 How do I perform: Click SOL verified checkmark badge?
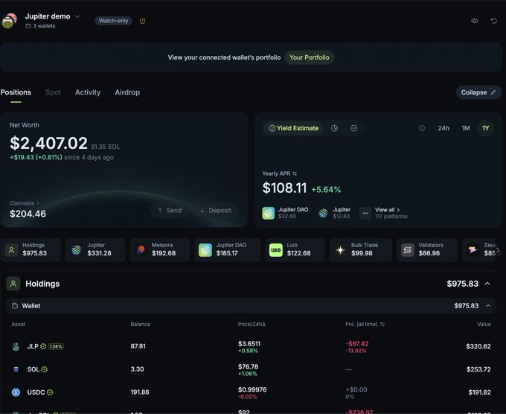click(x=45, y=369)
